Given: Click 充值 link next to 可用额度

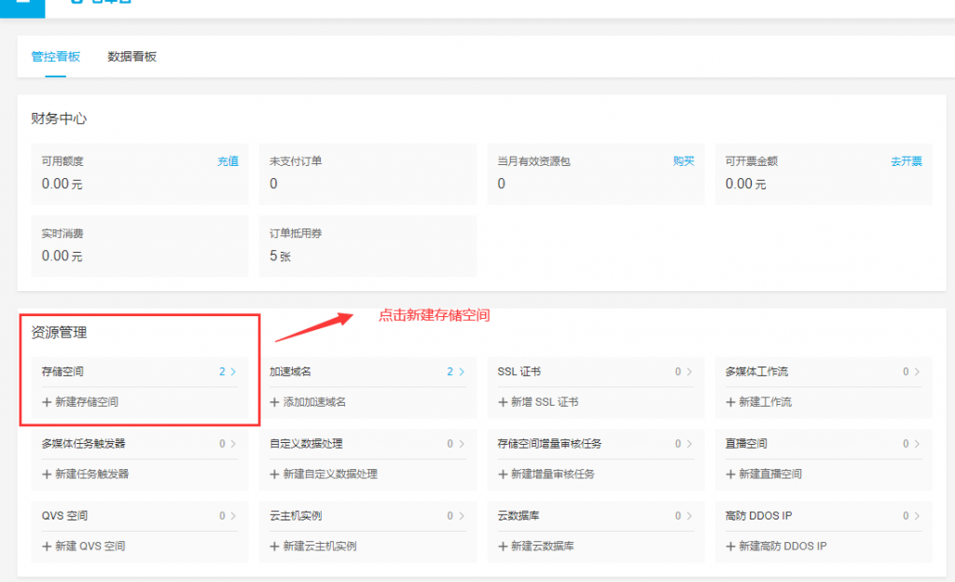Looking at the screenshot, I should 228,161.
